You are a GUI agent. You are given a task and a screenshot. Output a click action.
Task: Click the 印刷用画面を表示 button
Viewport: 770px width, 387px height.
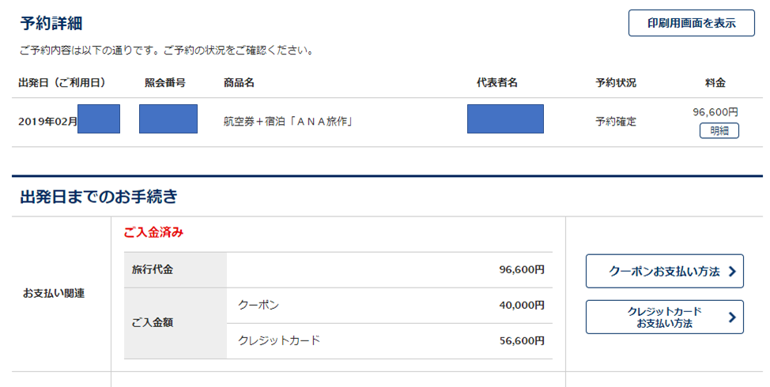pyautogui.click(x=692, y=23)
